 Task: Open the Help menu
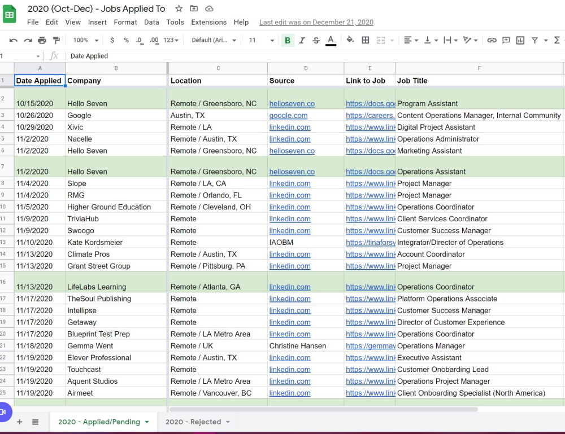tap(241, 23)
